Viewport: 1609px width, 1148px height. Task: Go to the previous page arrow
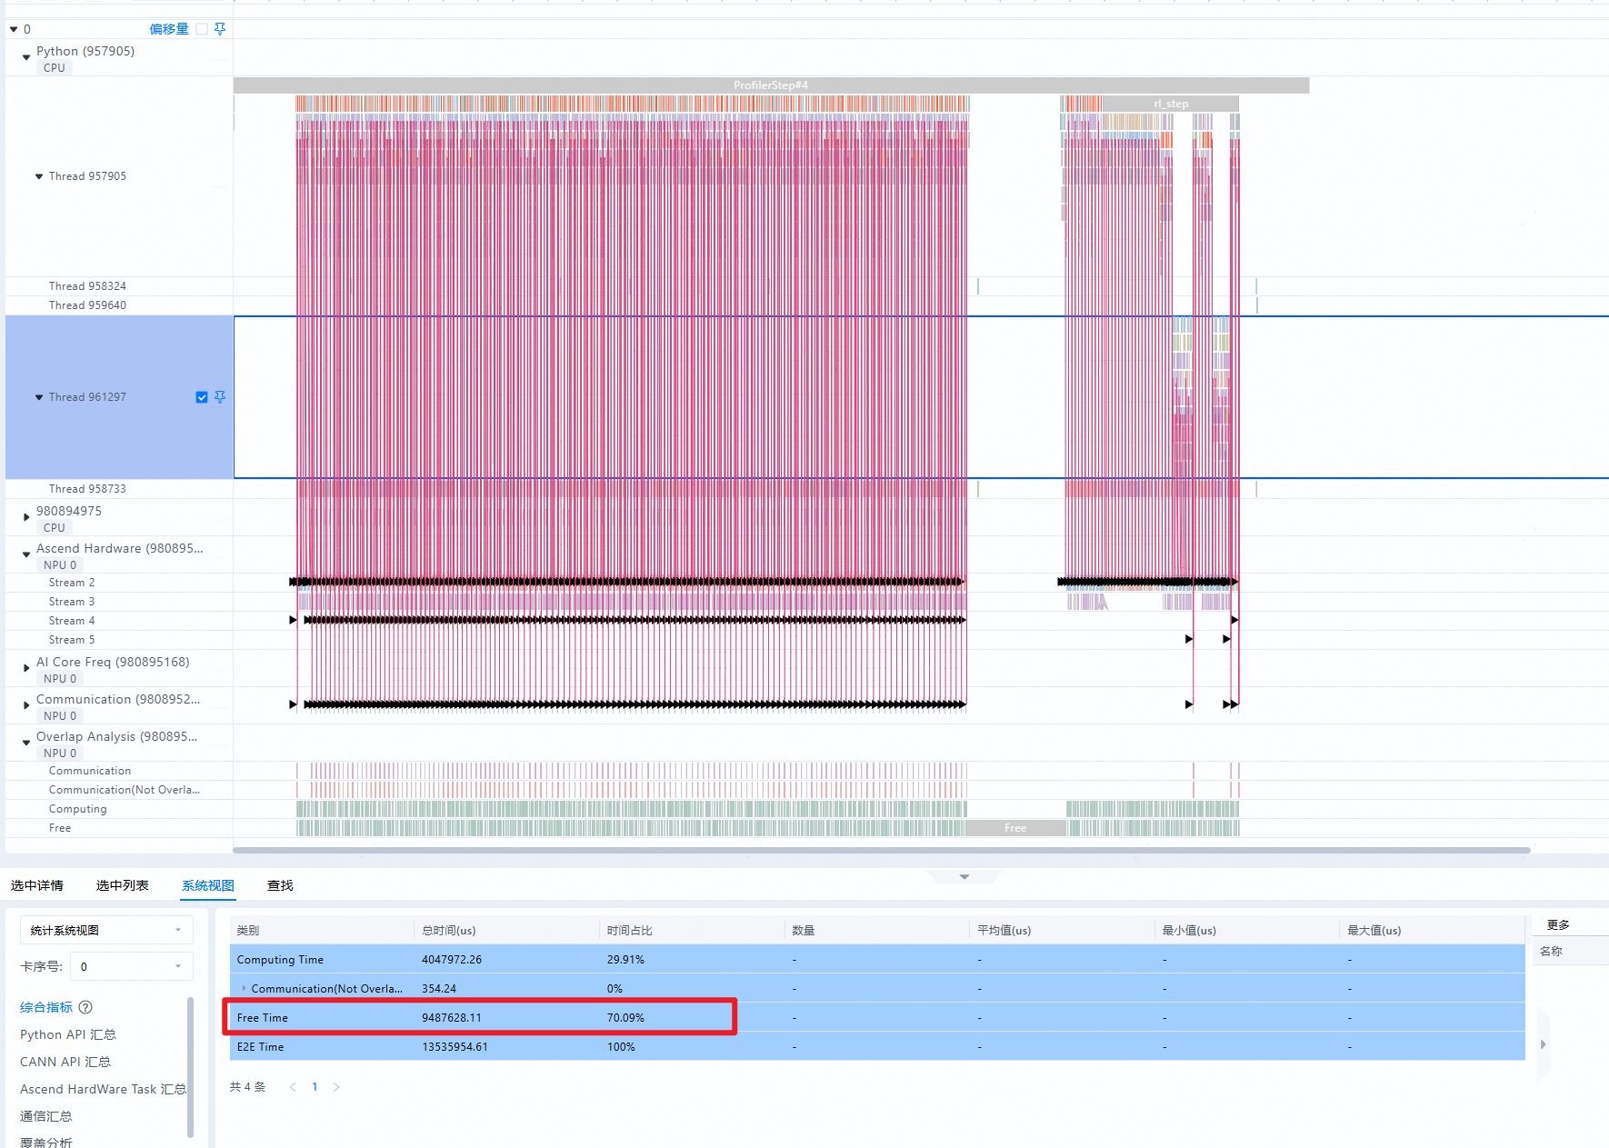293,1087
